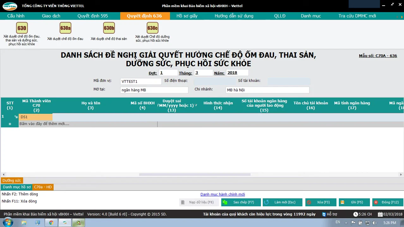Click the Tháng input field
This screenshot has height=227, width=404.
[204, 73]
